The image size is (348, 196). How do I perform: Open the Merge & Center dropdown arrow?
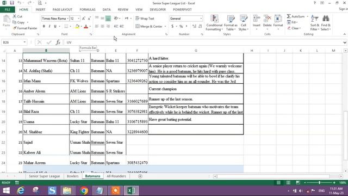[165, 27]
